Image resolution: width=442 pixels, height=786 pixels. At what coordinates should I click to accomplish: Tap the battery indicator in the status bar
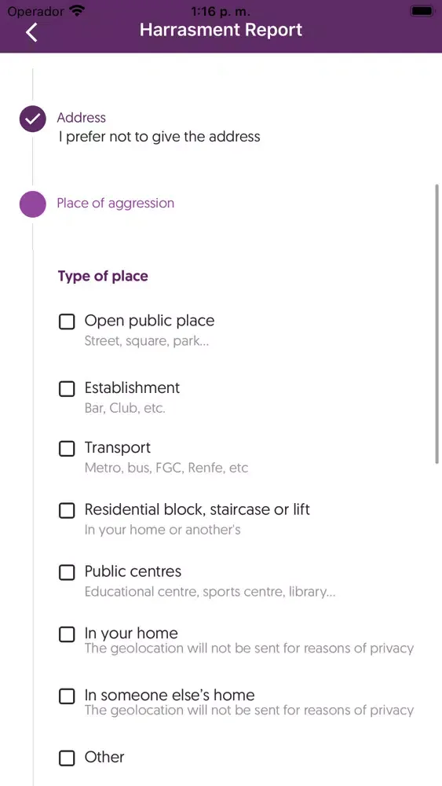tap(422, 10)
